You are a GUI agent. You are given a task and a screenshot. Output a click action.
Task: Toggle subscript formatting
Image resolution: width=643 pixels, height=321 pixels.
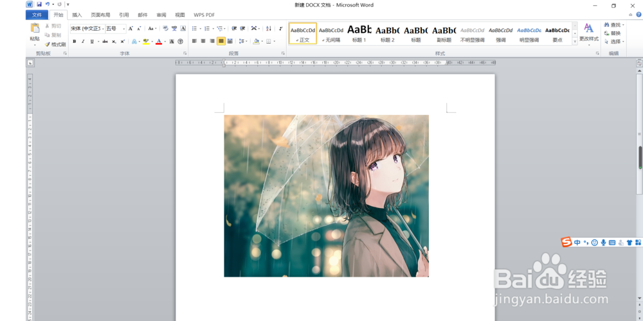tap(114, 41)
